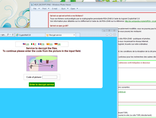Open the E-mail menu item
The image size is (156, 118).
[x=55, y=9]
